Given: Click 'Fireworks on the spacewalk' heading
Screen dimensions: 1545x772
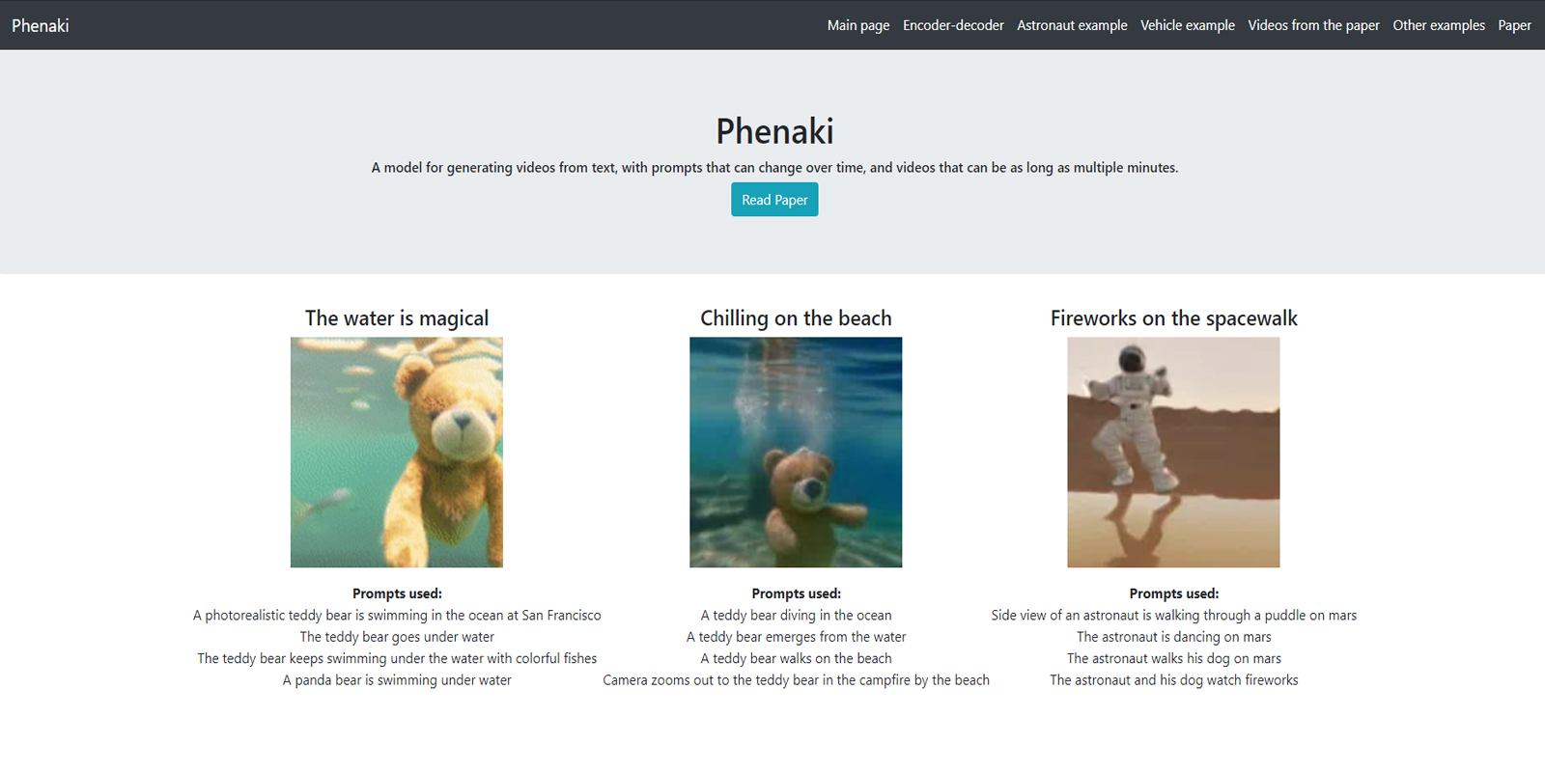Looking at the screenshot, I should (1173, 318).
